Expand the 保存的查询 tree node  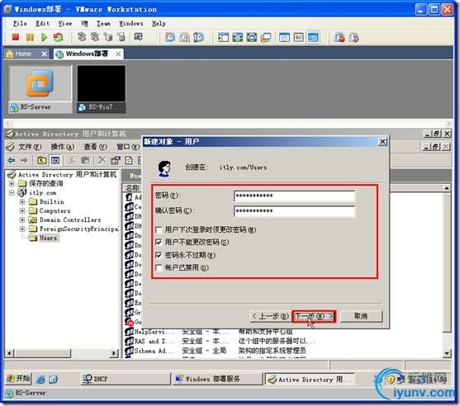12,183
